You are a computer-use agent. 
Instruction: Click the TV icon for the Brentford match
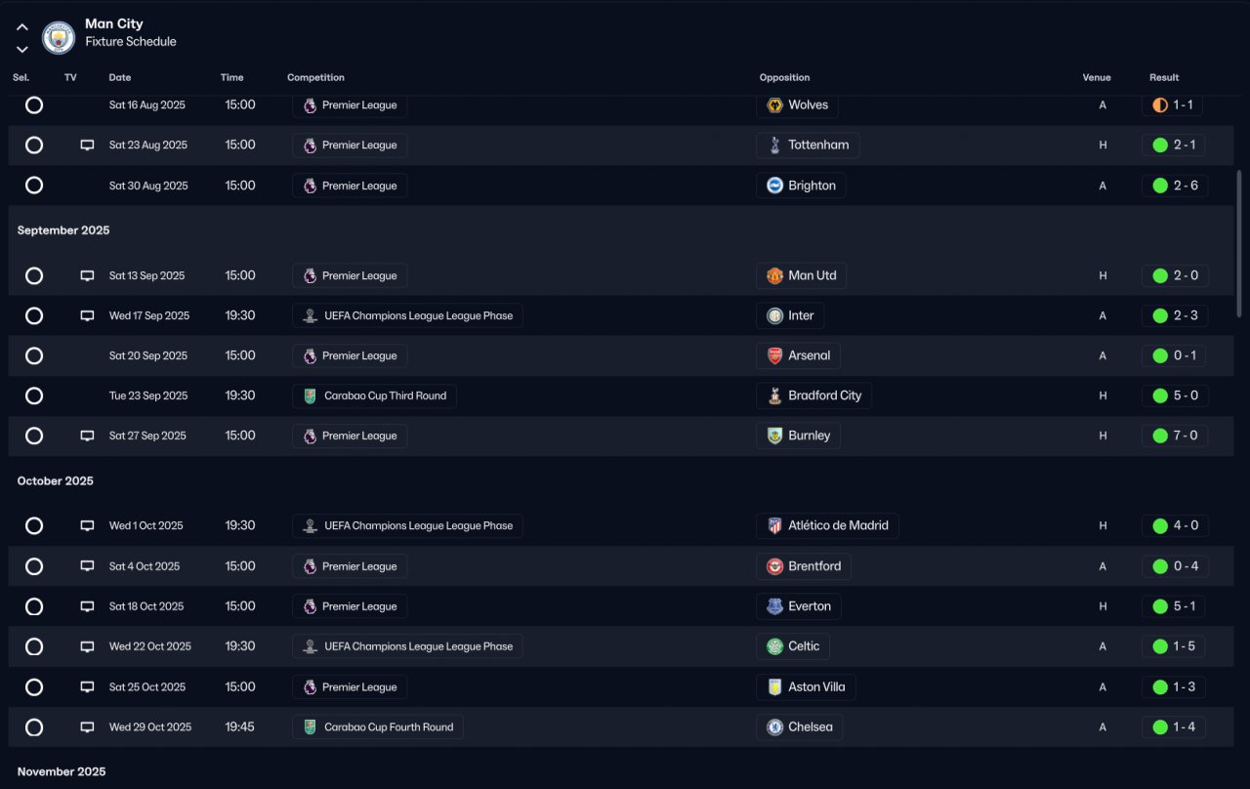[x=87, y=566]
